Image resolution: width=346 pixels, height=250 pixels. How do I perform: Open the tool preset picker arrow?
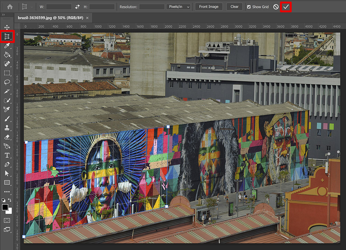coord(32,7)
